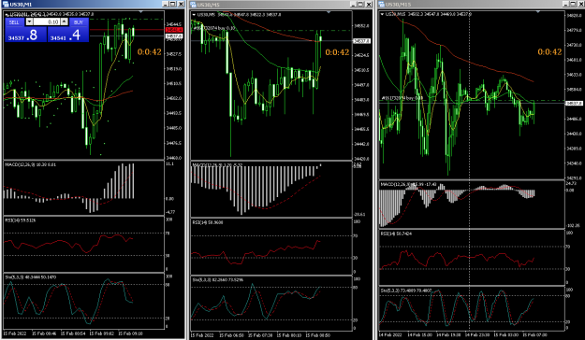Click the RSI(14) label in US30,M15
The image size is (585, 340).
(x=396, y=234)
